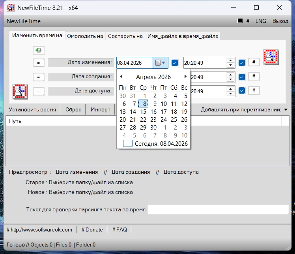
Task: Go to previous month in calendar
Action: [x=121, y=77]
